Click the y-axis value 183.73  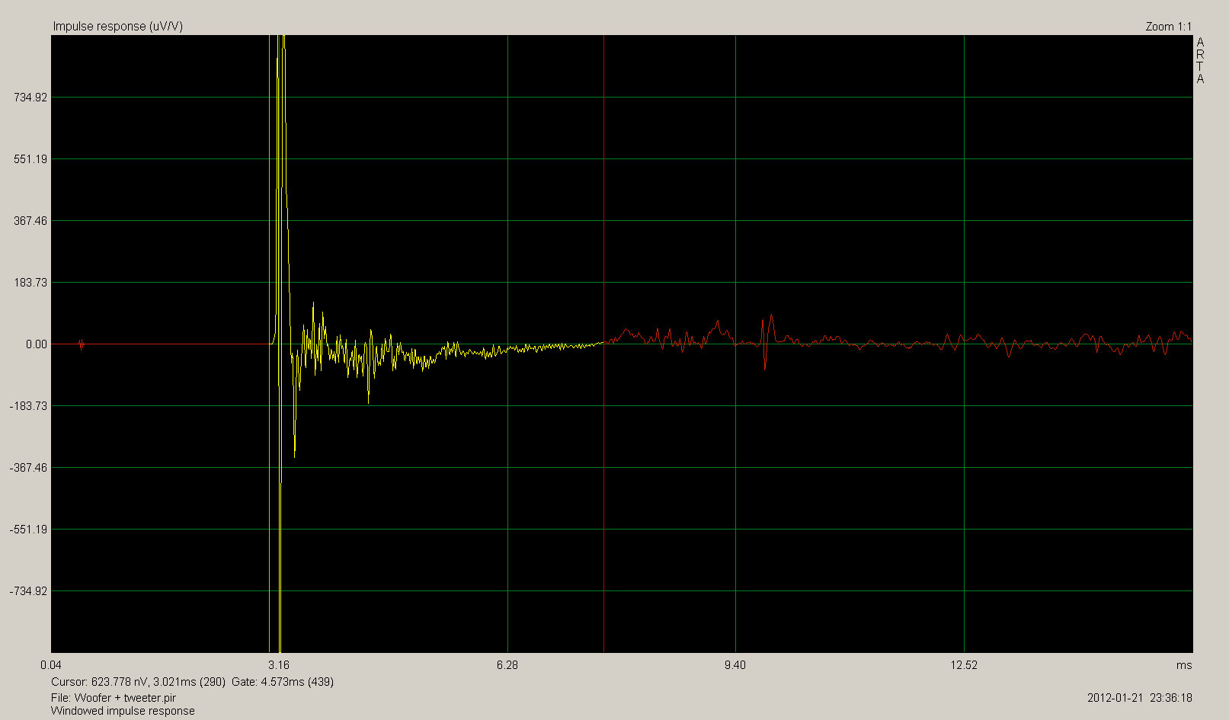click(x=30, y=283)
